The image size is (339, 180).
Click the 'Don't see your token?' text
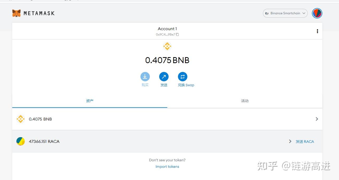[167, 160]
